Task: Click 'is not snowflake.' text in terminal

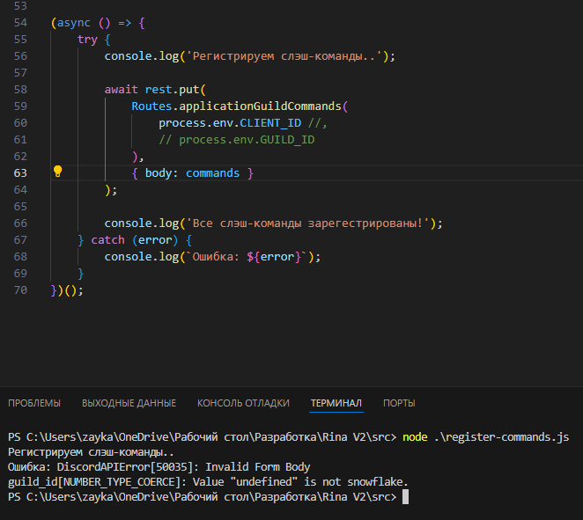Action: coord(356,482)
